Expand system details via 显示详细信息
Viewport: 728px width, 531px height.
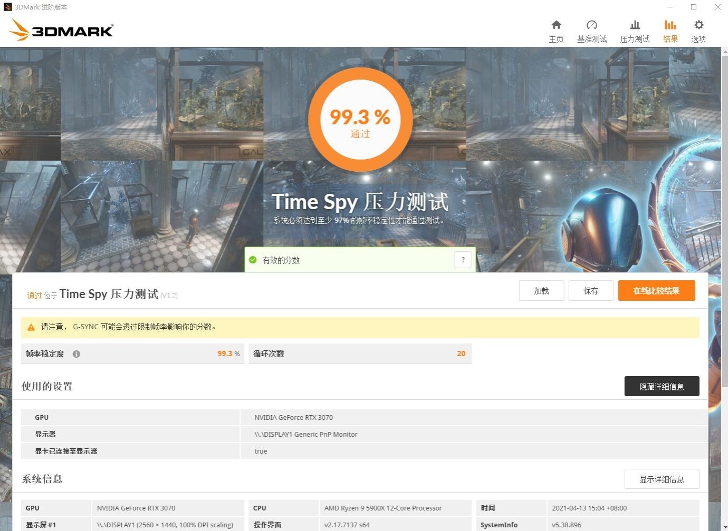[662, 479]
